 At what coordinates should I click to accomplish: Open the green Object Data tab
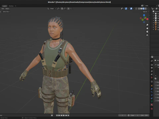pos(152,101)
